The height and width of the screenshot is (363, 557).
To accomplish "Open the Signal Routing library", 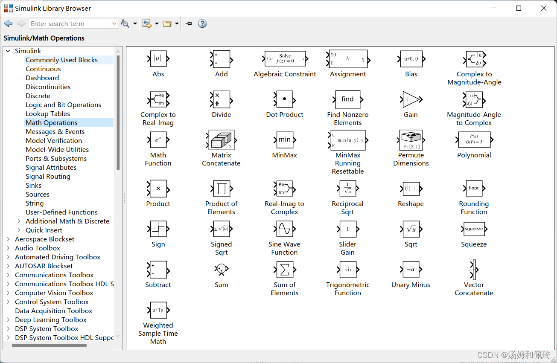I will coord(48,177).
